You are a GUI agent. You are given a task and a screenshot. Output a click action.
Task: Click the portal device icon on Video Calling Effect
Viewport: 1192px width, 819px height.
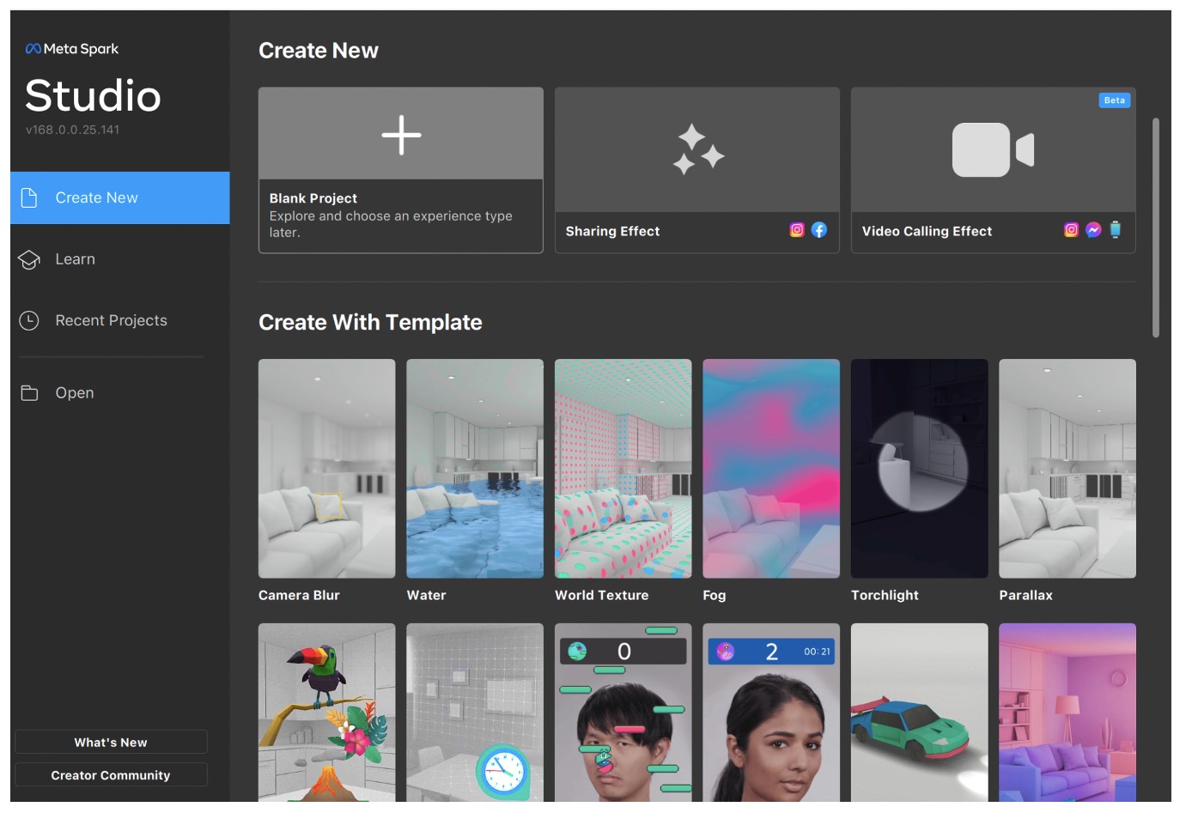point(1115,229)
